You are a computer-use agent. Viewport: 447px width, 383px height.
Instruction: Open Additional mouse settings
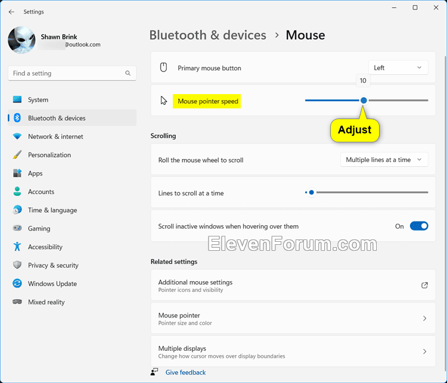293,285
